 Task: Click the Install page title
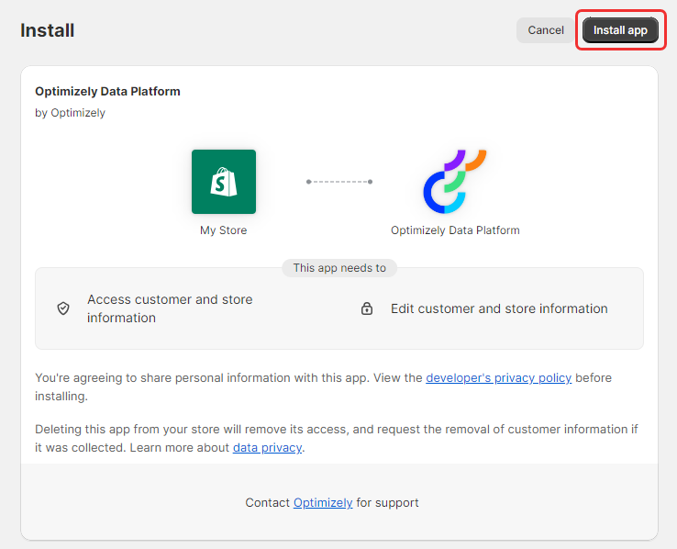click(48, 30)
